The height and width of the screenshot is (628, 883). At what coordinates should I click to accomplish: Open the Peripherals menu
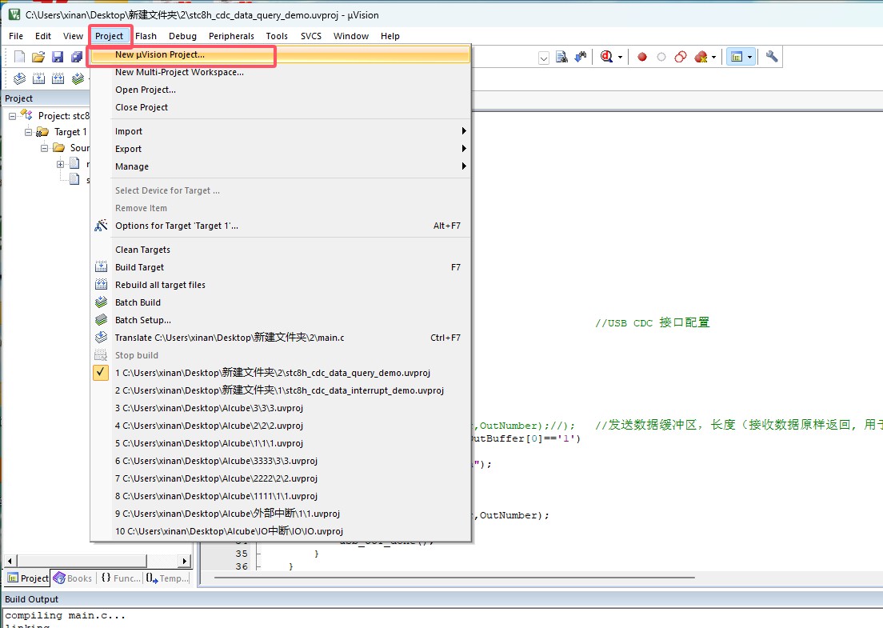pyautogui.click(x=231, y=36)
